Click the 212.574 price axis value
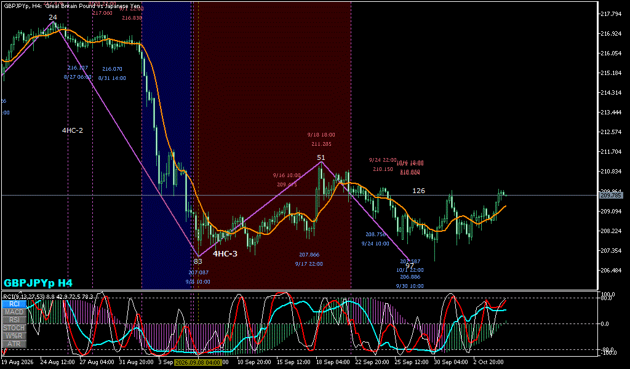 (611, 132)
